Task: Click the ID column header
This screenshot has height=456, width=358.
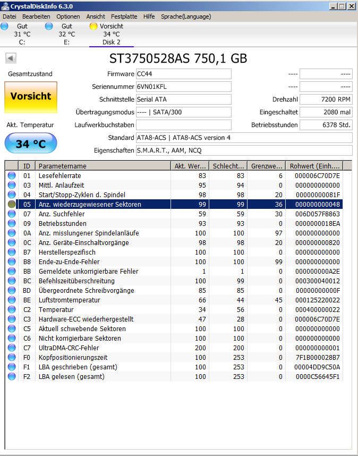Action: pyautogui.click(x=27, y=166)
